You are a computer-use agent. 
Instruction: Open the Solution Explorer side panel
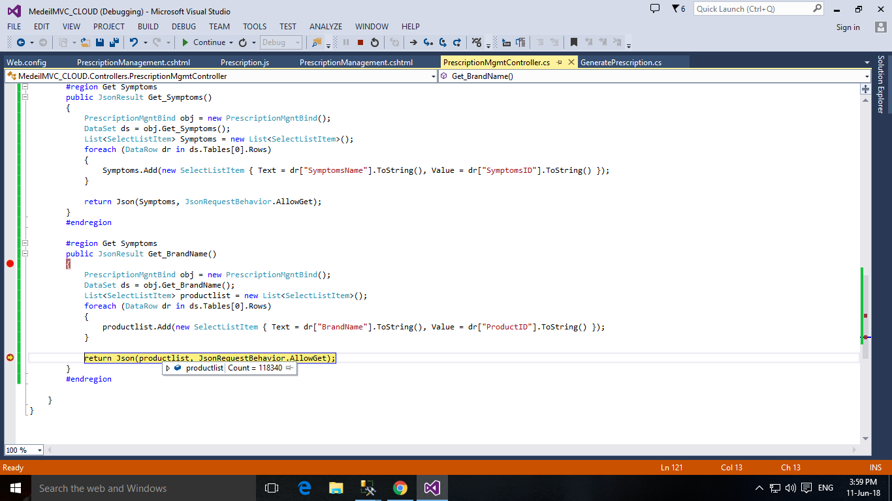[x=881, y=84]
